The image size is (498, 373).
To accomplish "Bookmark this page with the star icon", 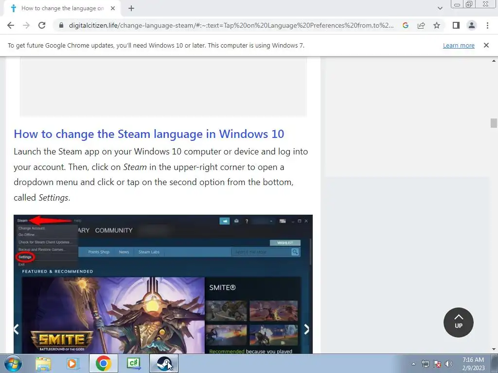I will [x=437, y=25].
